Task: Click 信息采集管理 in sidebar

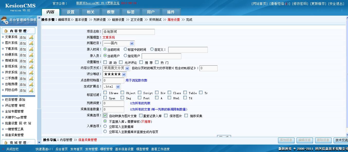Action: 14,135
